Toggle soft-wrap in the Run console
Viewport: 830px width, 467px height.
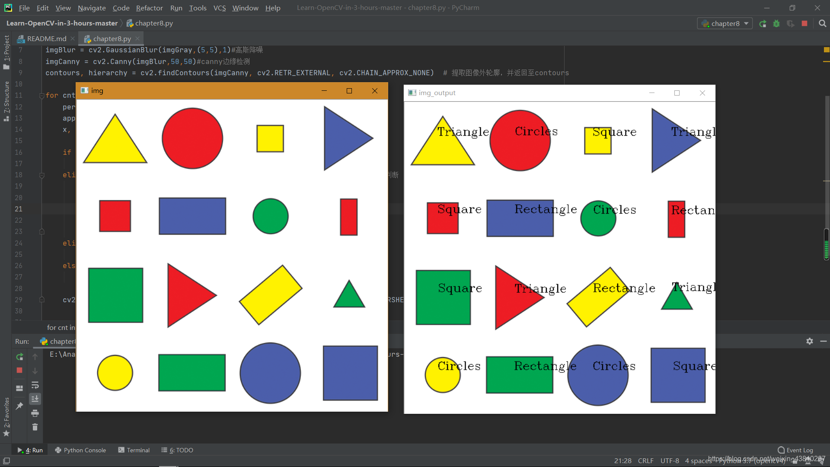(x=35, y=385)
